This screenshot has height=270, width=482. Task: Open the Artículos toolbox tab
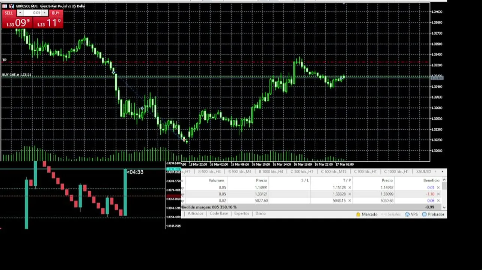click(195, 214)
